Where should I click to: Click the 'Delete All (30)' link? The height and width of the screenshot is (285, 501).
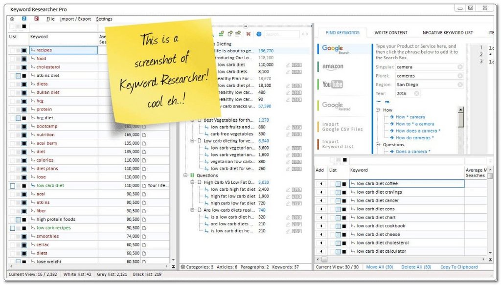tap(416, 267)
